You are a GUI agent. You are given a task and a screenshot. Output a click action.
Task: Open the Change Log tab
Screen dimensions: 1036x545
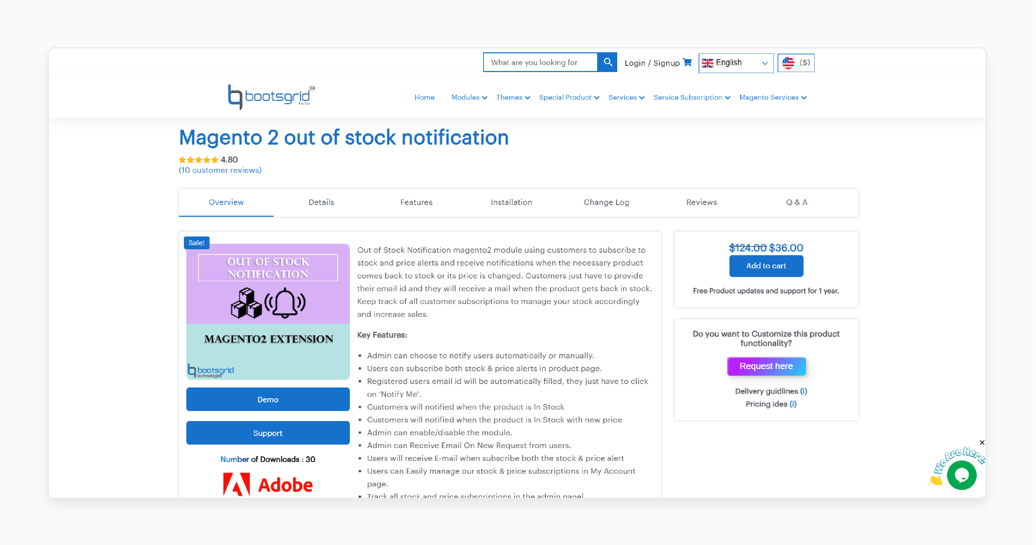[x=606, y=202]
